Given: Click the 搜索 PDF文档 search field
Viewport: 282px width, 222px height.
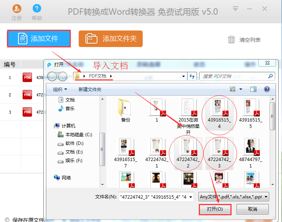Looking at the screenshot, I should point(237,76).
